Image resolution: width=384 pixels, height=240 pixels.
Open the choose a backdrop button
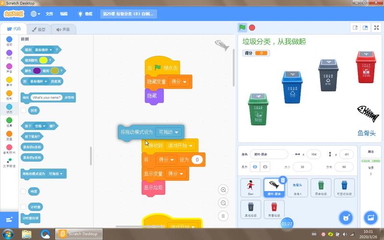coord(371,218)
